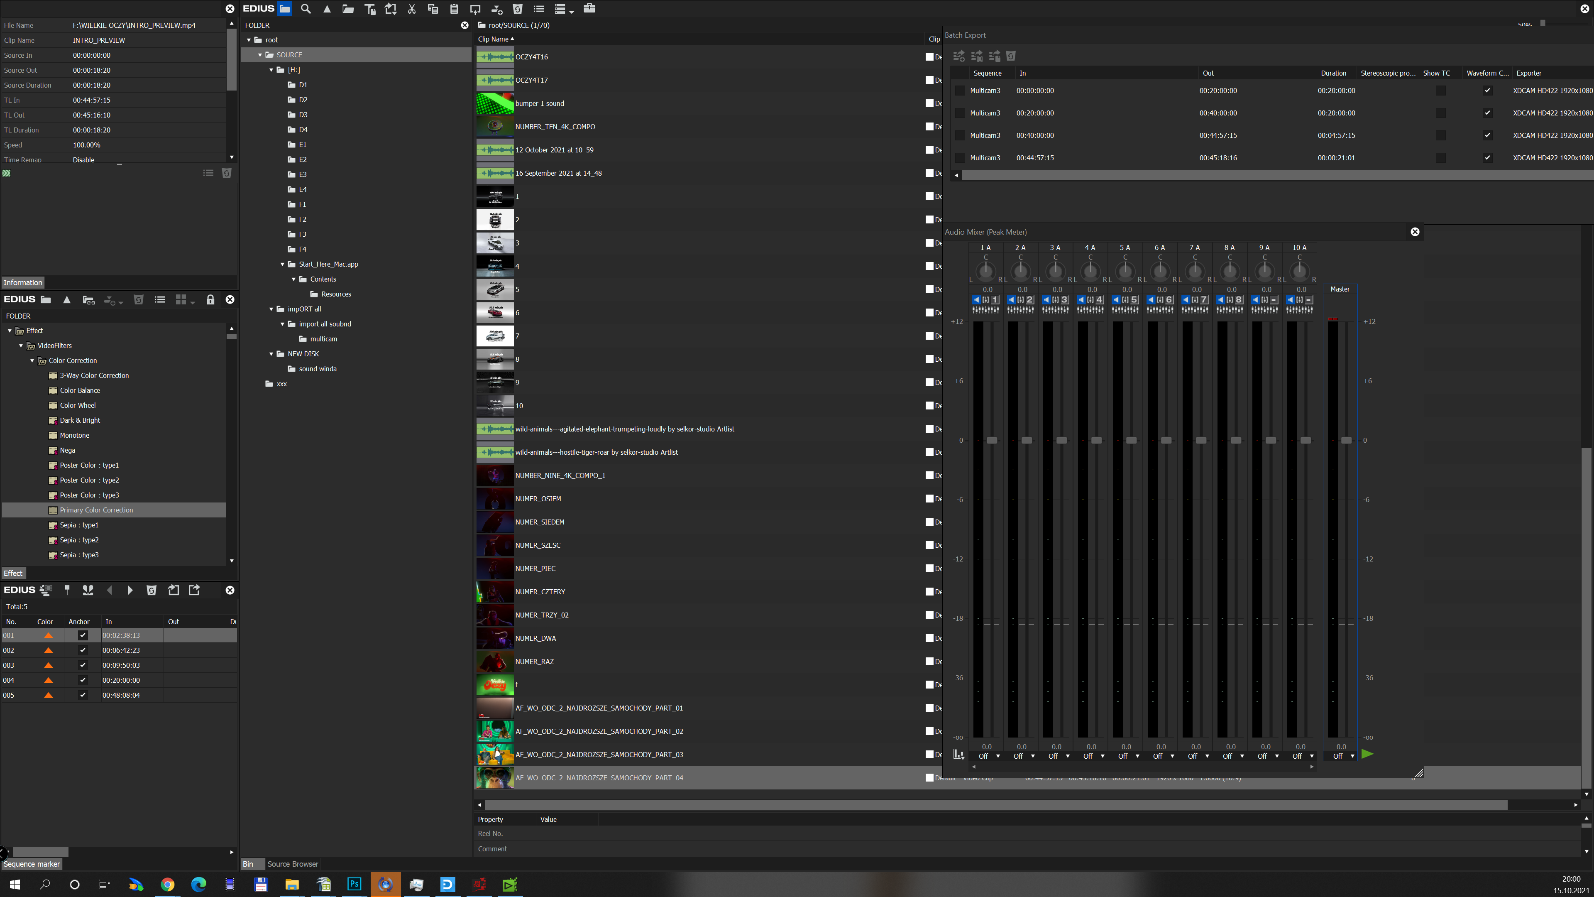The height and width of the screenshot is (897, 1594).
Task: Click the Sequence marker tab
Action: click(x=32, y=864)
